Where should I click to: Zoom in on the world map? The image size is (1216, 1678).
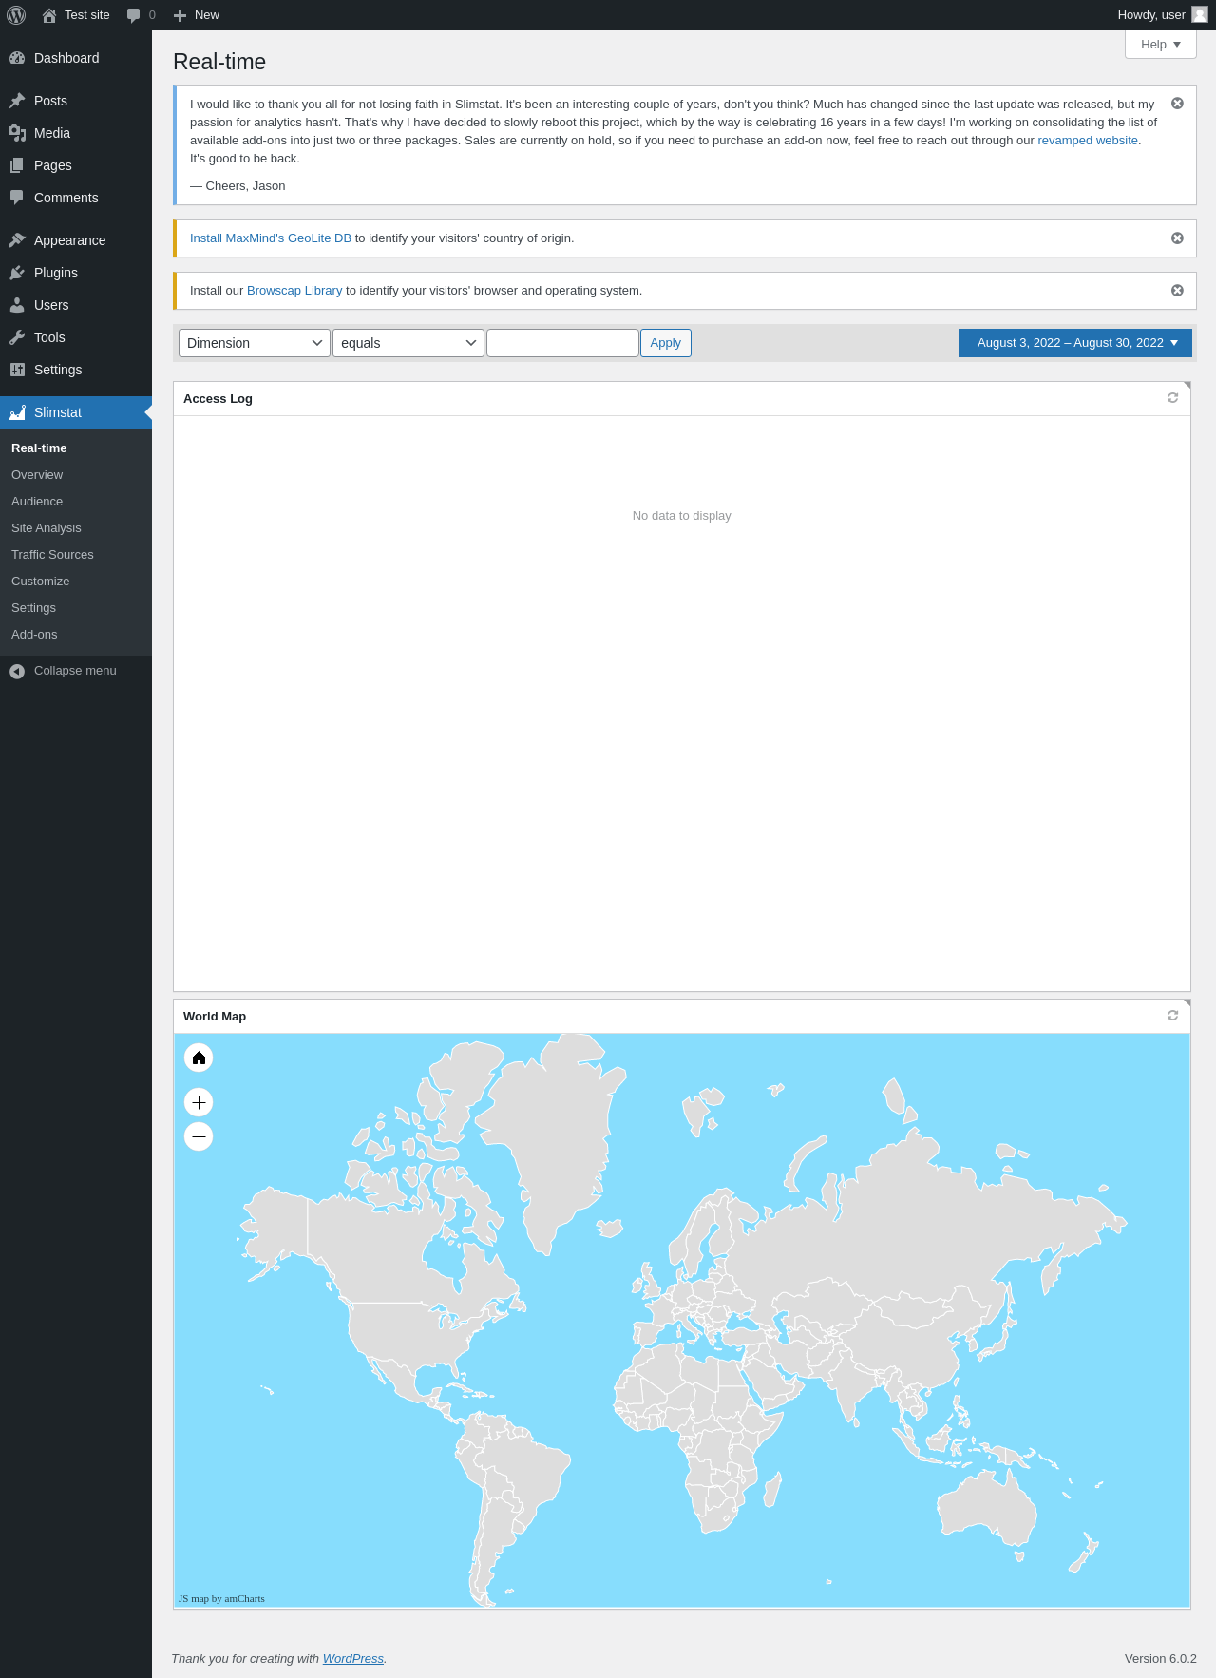pos(199,1102)
